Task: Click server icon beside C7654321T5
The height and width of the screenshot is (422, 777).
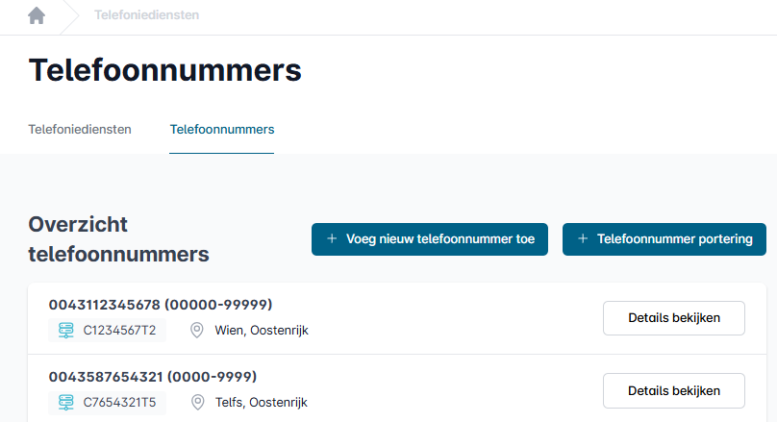Action: click(66, 402)
